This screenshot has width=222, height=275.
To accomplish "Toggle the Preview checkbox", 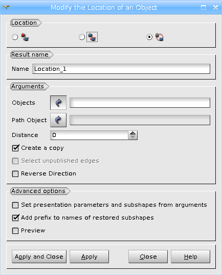I will click(x=15, y=231).
